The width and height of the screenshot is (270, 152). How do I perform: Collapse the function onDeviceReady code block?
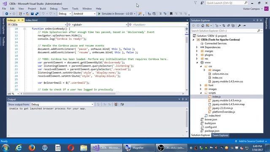coord(24,29)
